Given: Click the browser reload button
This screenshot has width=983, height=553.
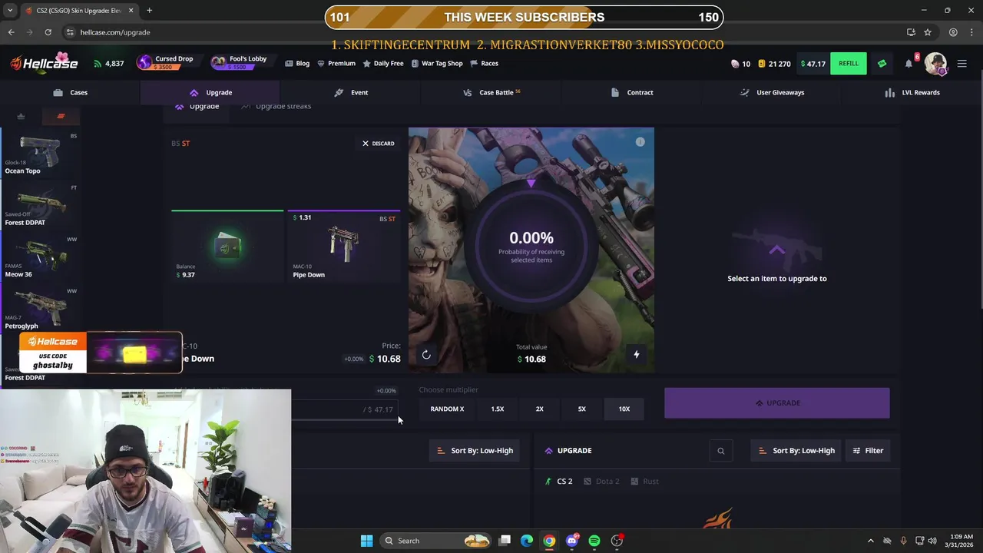Looking at the screenshot, I should (x=48, y=32).
